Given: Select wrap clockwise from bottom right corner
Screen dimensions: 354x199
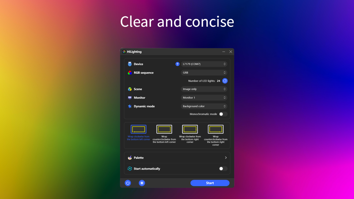Looking at the screenshot, I should pyautogui.click(x=190, y=129).
